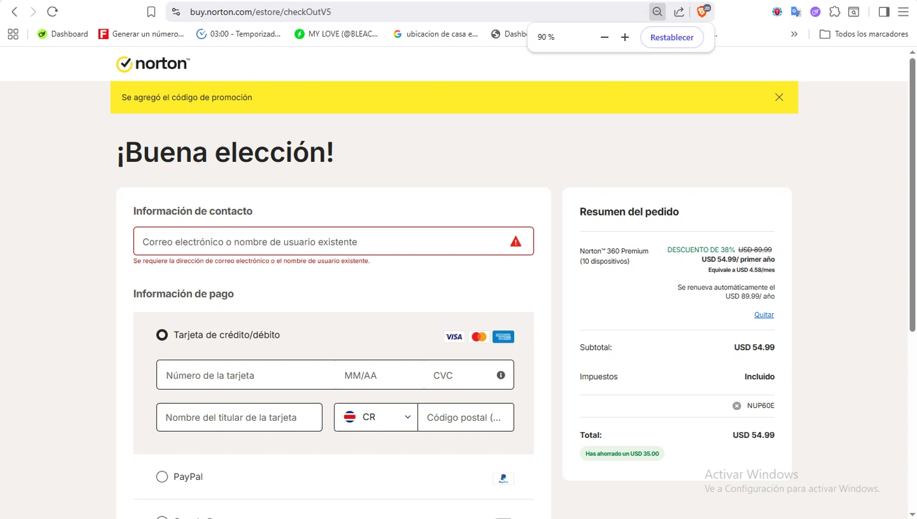The width and height of the screenshot is (917, 519).
Task: Expand the hidden bookmarks chevron
Action: pyautogui.click(x=794, y=34)
